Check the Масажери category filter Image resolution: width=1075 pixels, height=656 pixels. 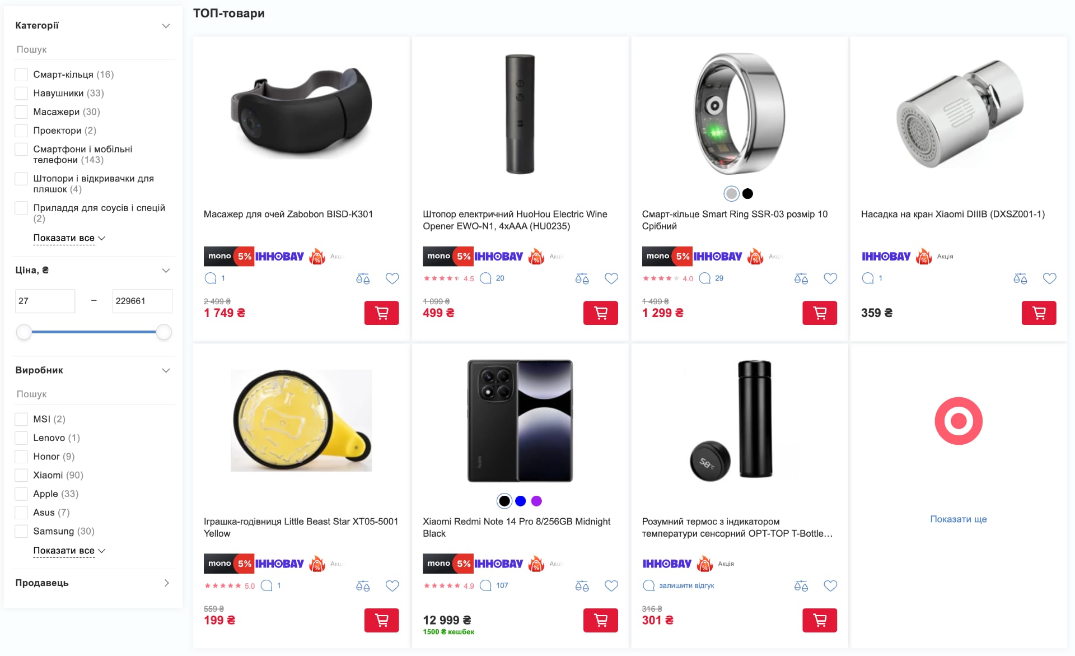[x=21, y=112]
